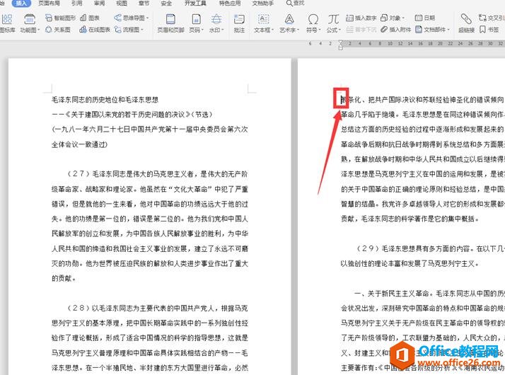The image size is (505, 375).
Task: Click the title line 毛泽东同志的历史地位和毛泽东思想
Action: [x=105, y=100]
